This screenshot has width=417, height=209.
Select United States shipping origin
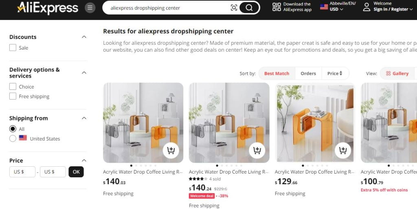tap(13, 138)
